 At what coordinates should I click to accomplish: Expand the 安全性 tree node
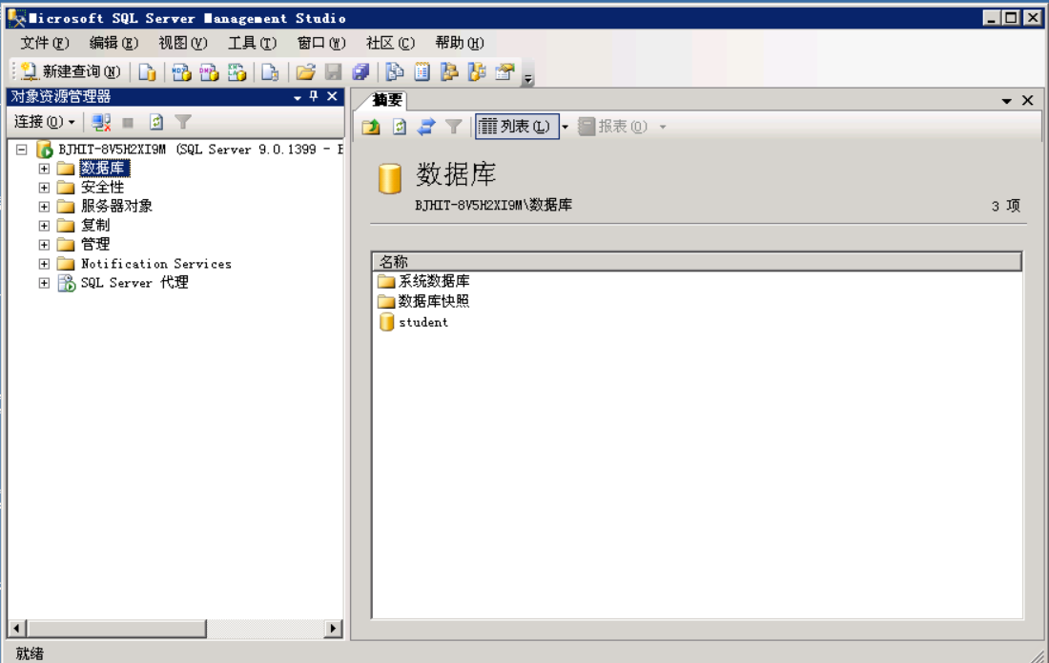[44, 188]
